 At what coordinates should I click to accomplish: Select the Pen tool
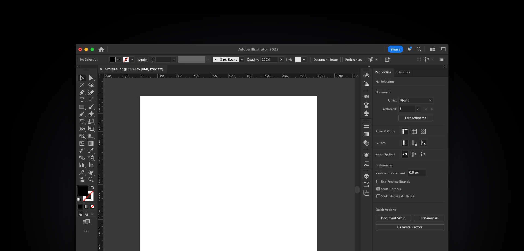click(x=82, y=93)
